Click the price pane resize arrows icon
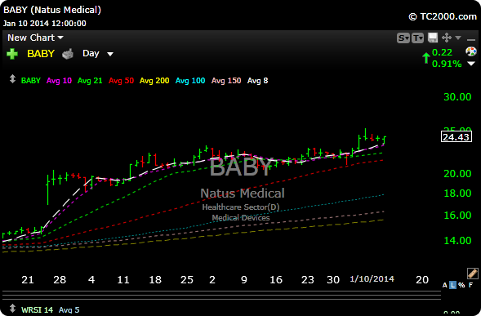 [x=12, y=79]
